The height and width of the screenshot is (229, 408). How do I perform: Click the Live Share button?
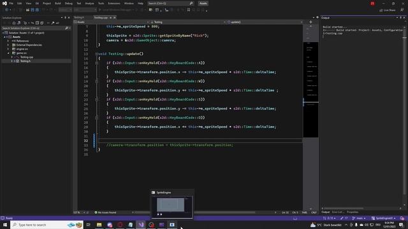coord(388,10)
